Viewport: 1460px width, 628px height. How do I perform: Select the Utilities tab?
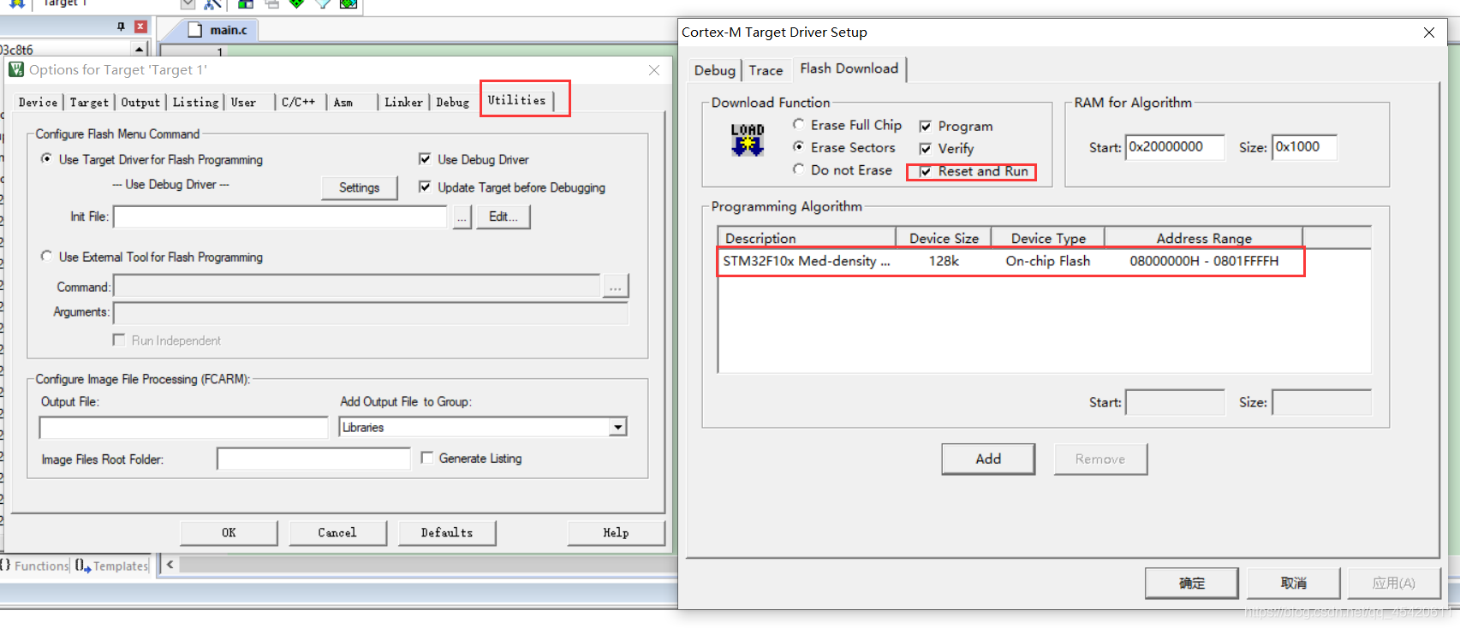click(x=516, y=100)
